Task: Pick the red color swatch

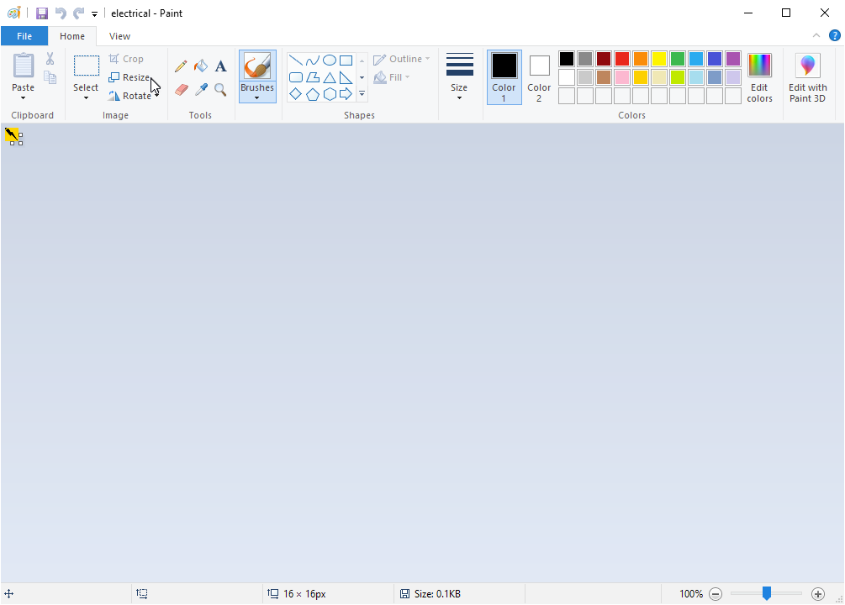Action: click(x=622, y=59)
